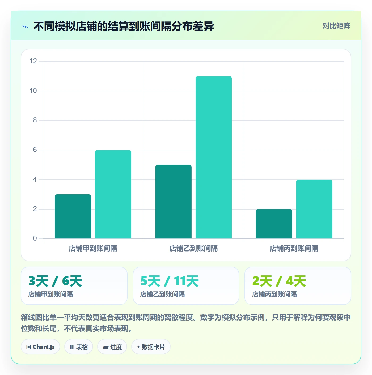The width and height of the screenshot is (372, 375).
Task: Open the 5天 / 11天 data card
Action: (186, 286)
